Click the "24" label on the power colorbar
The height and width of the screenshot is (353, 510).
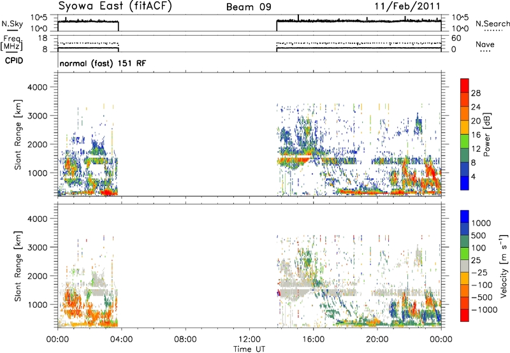click(476, 107)
